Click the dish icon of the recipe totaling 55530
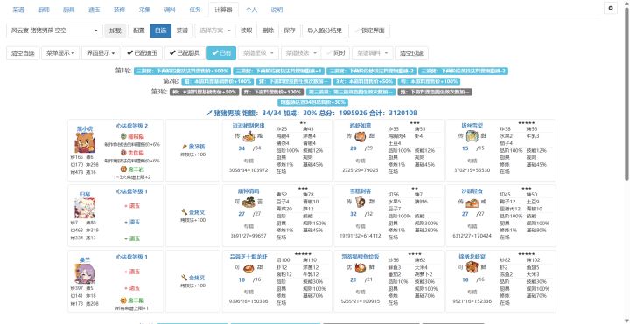The width and height of the screenshot is (630, 324). pyautogui.click(x=472, y=137)
